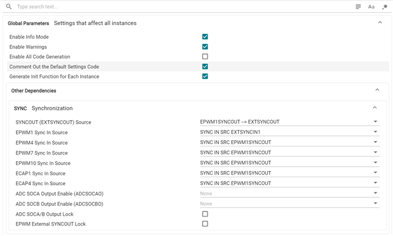Collapse the Other Dependencies section
Screen dimensions: 393x236
pyautogui.click(x=377, y=90)
